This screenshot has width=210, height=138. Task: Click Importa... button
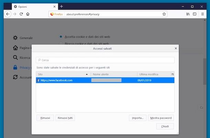tap(138, 118)
